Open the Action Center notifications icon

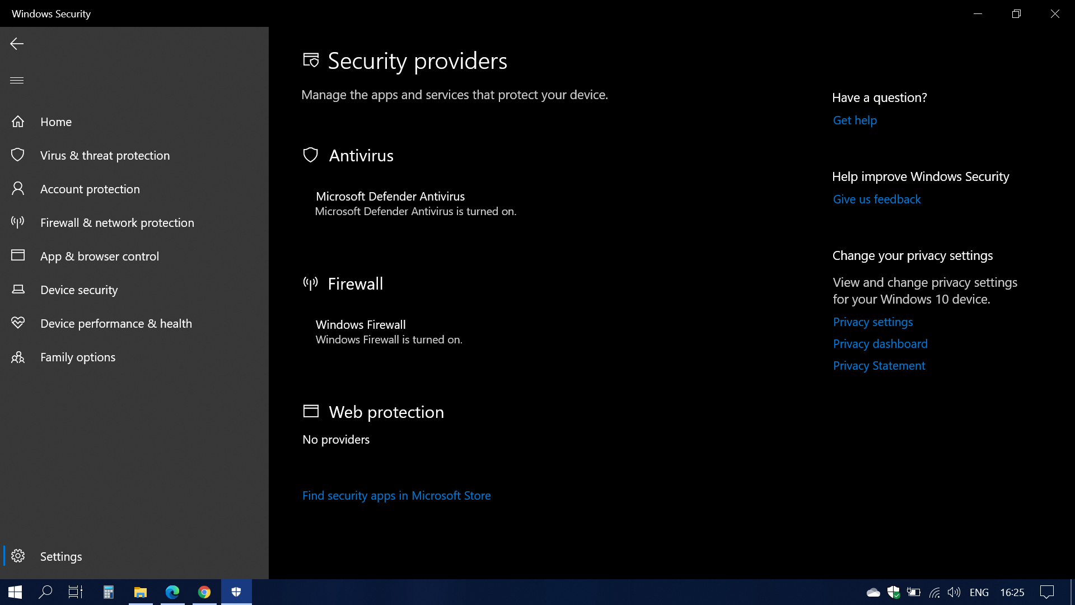pyautogui.click(x=1047, y=592)
